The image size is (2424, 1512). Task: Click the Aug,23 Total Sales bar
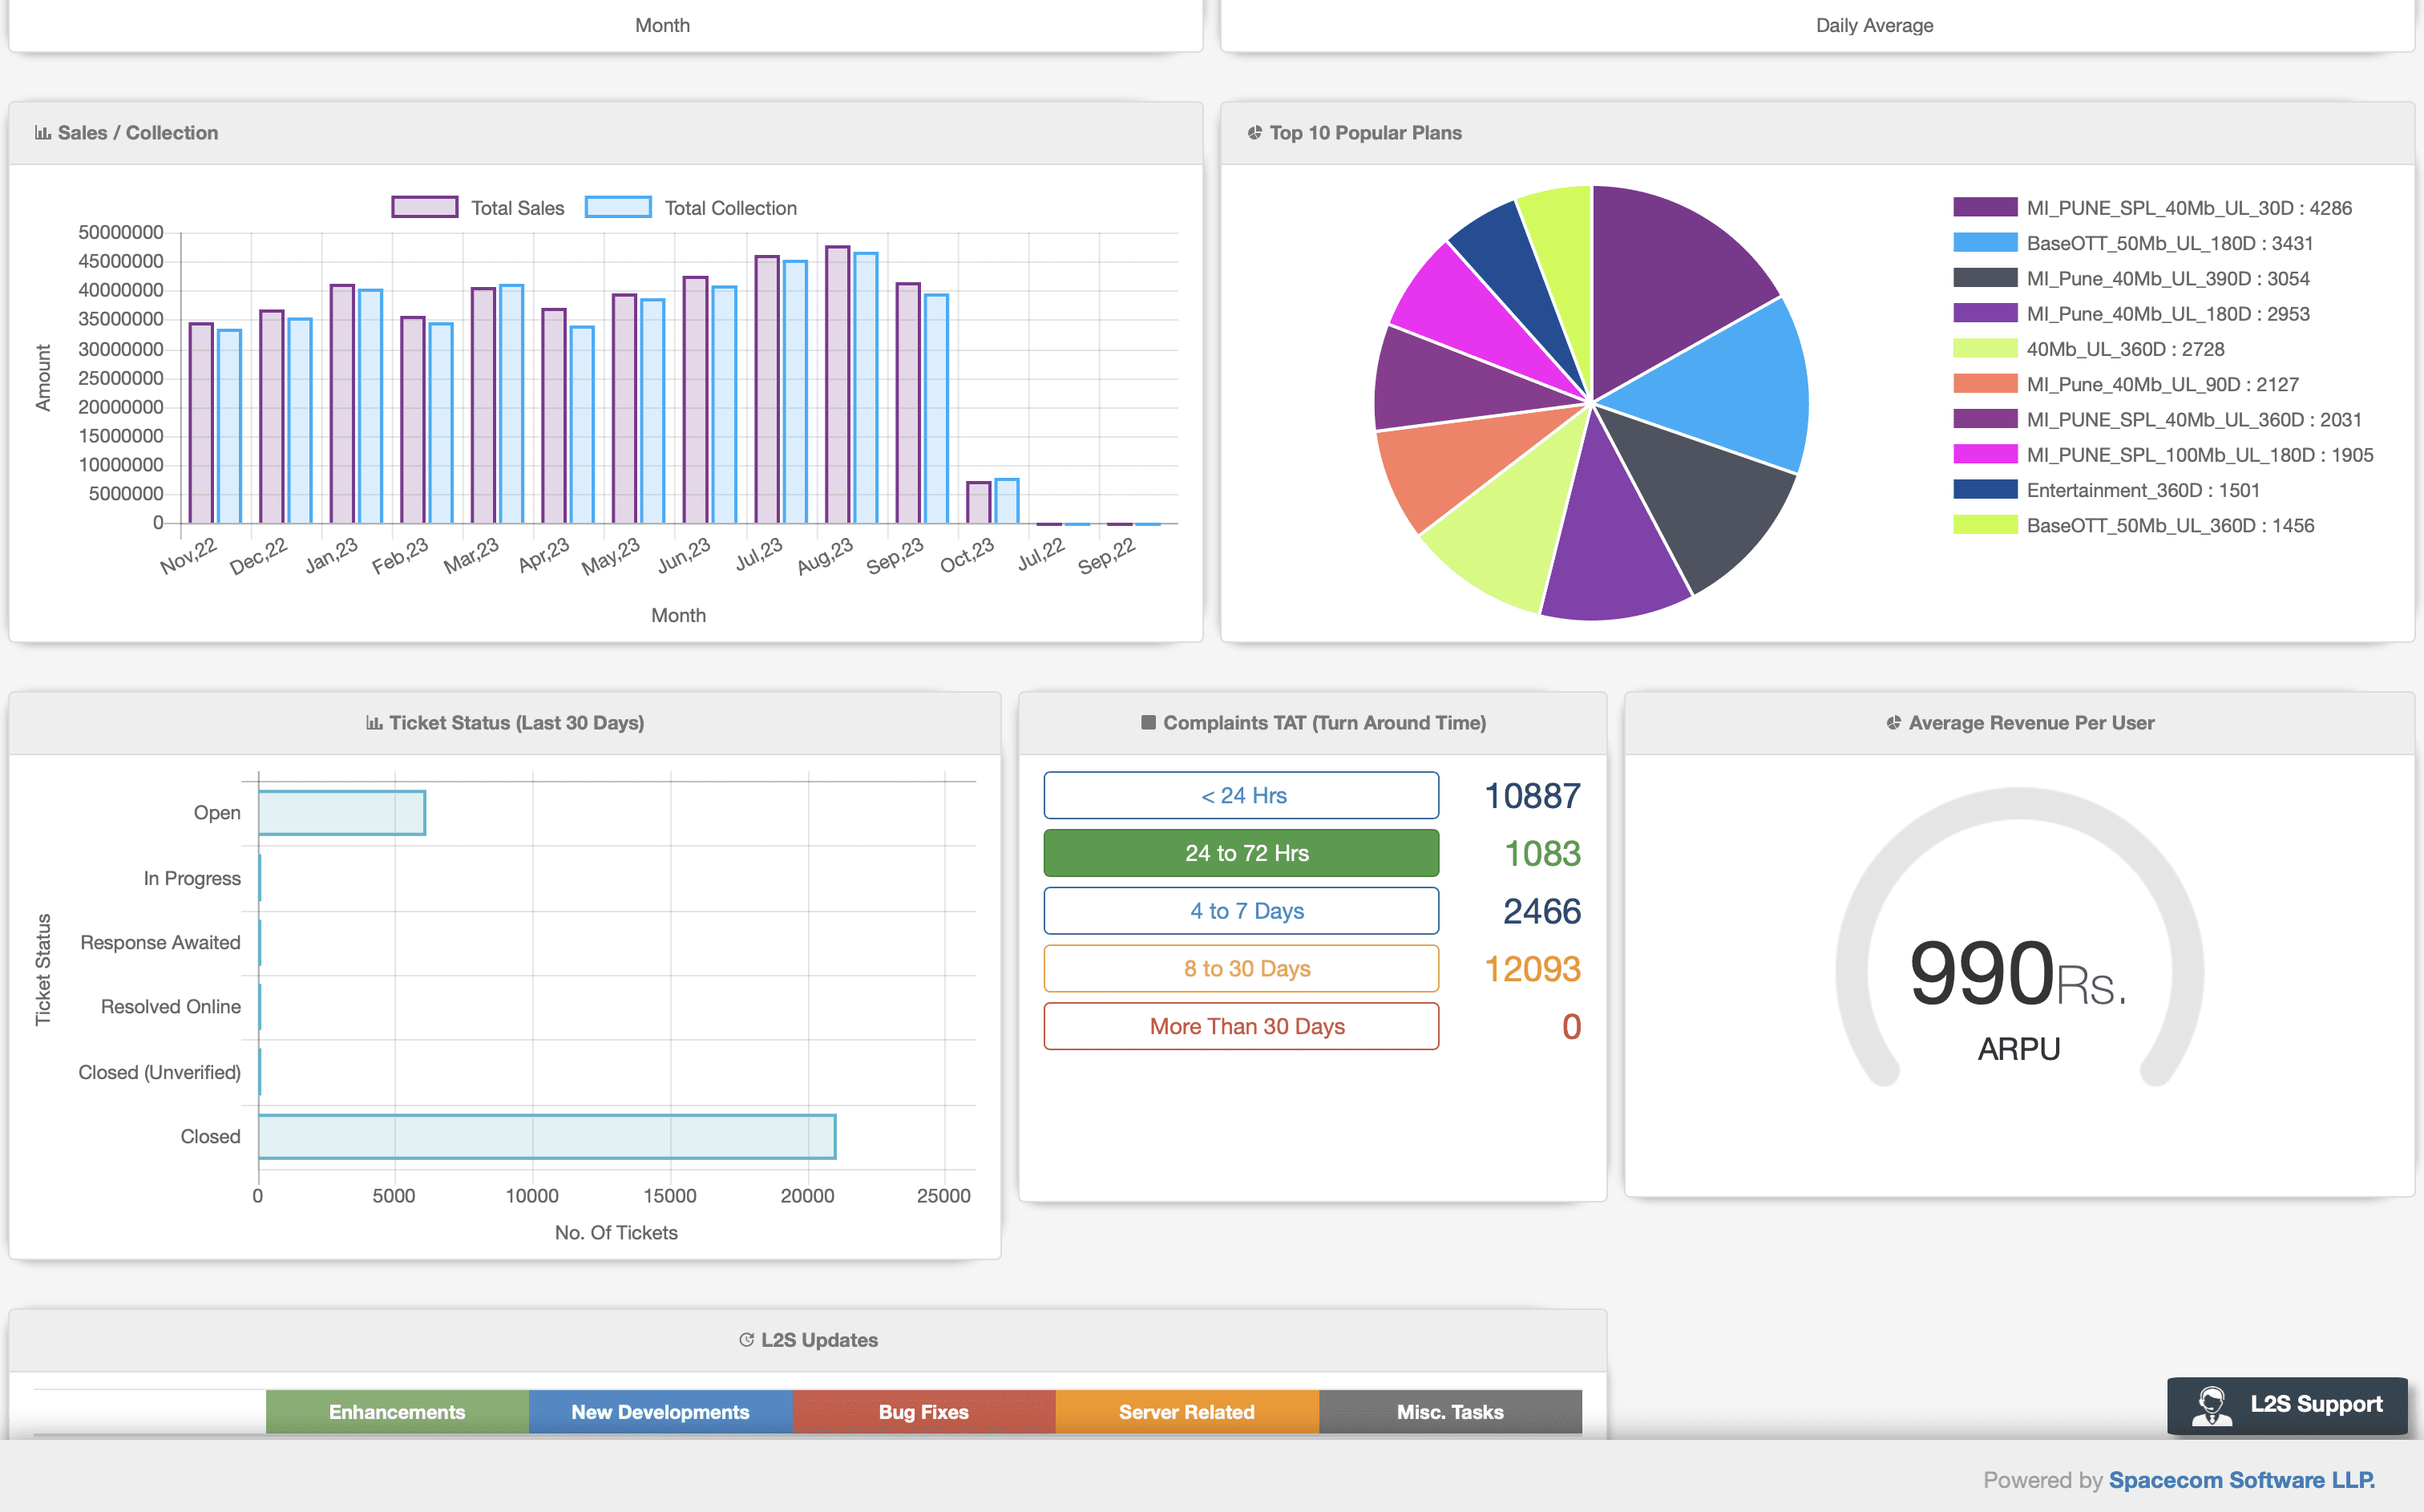(837, 385)
